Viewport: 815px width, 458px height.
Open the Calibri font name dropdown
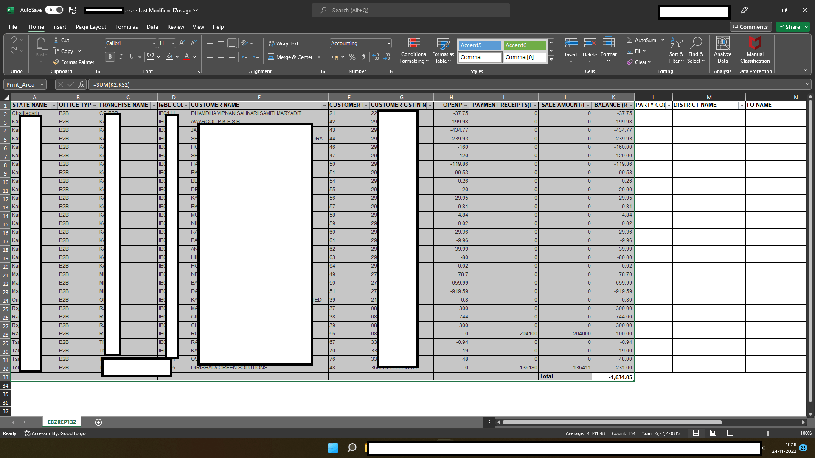coord(154,43)
